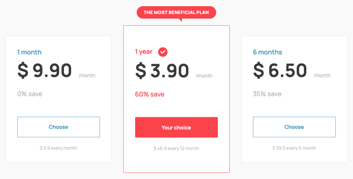This screenshot has width=353, height=179.
Task: Select the 1 month plan title
Action: [29, 52]
